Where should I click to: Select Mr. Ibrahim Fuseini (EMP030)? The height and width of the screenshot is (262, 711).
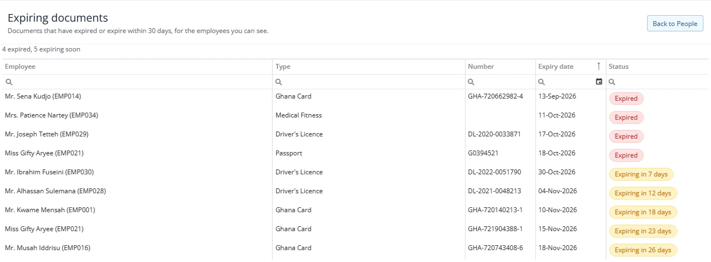tap(49, 172)
